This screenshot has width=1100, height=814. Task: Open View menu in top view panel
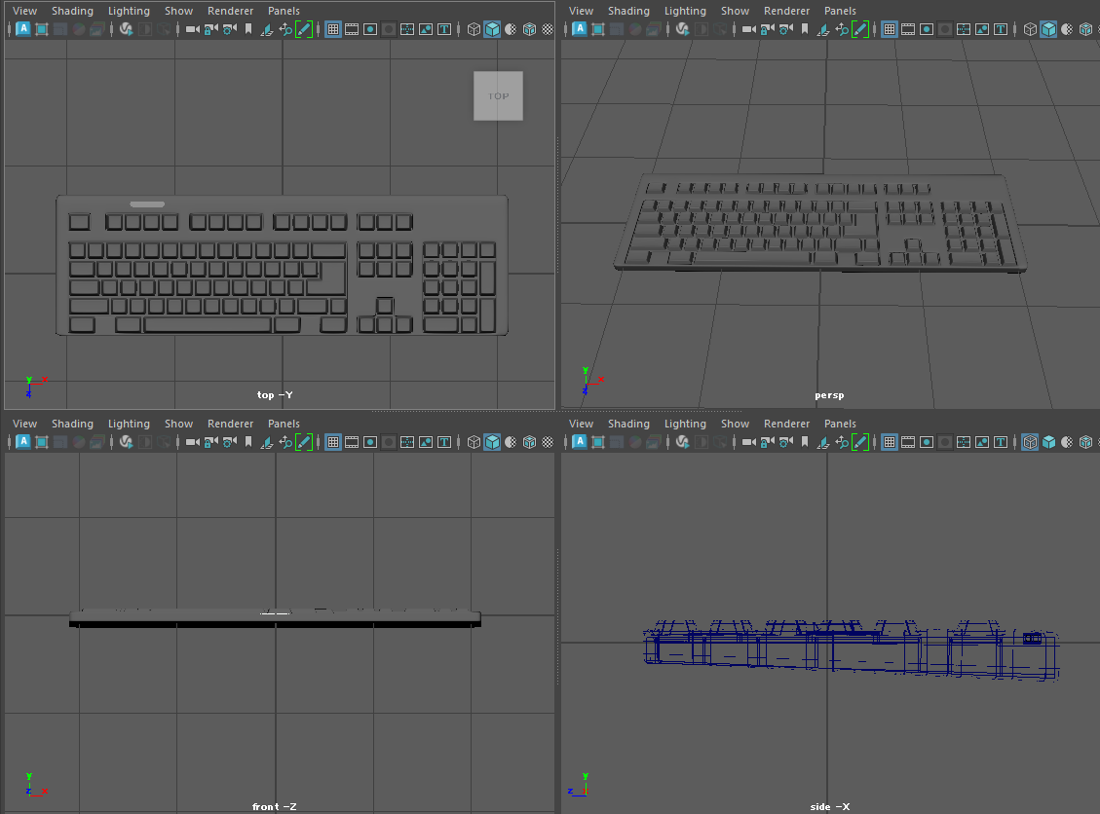pyautogui.click(x=24, y=11)
